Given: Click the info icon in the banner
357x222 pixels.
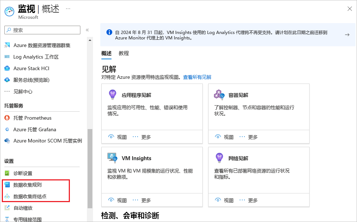Looking at the screenshot, I should 109,32.
